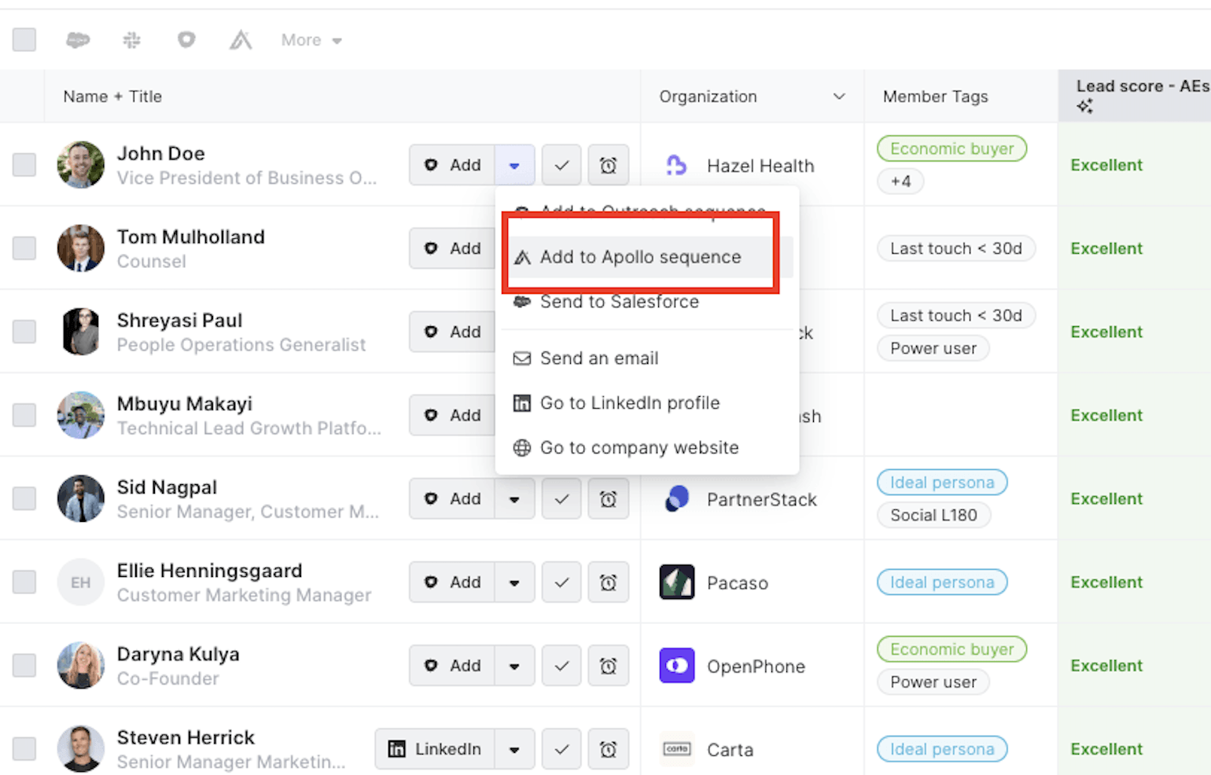Screen dimensions: 1211x775
Task: Click snooze alarm icon for John Doe
Action: [x=609, y=165]
